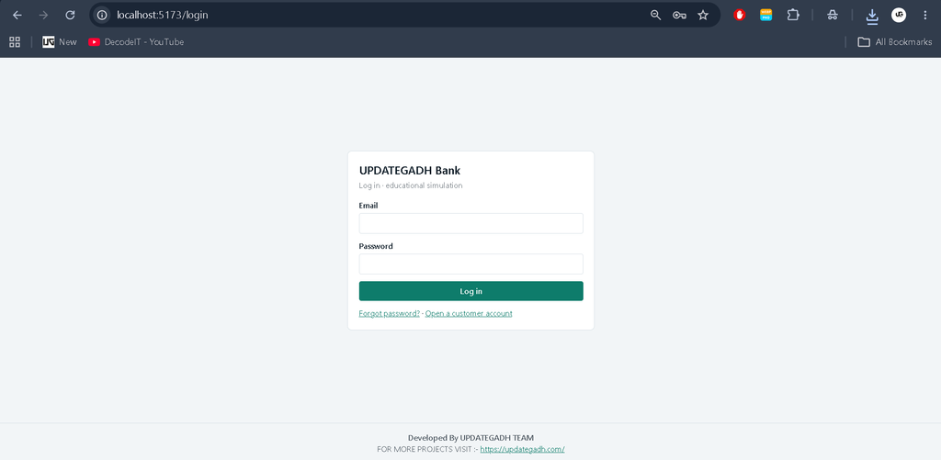
Task: View site information icon in address bar
Action: click(103, 15)
